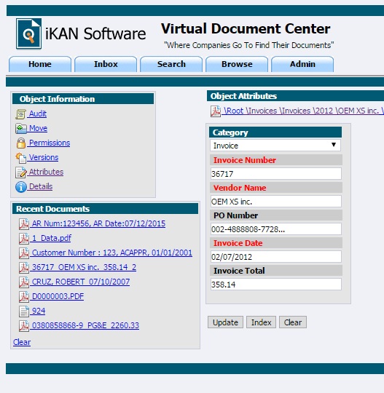Clear the Recent Documents list
The height and width of the screenshot is (393, 384).
pos(22,342)
